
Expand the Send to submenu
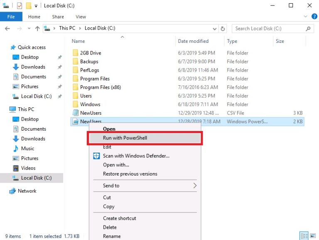[195, 186]
